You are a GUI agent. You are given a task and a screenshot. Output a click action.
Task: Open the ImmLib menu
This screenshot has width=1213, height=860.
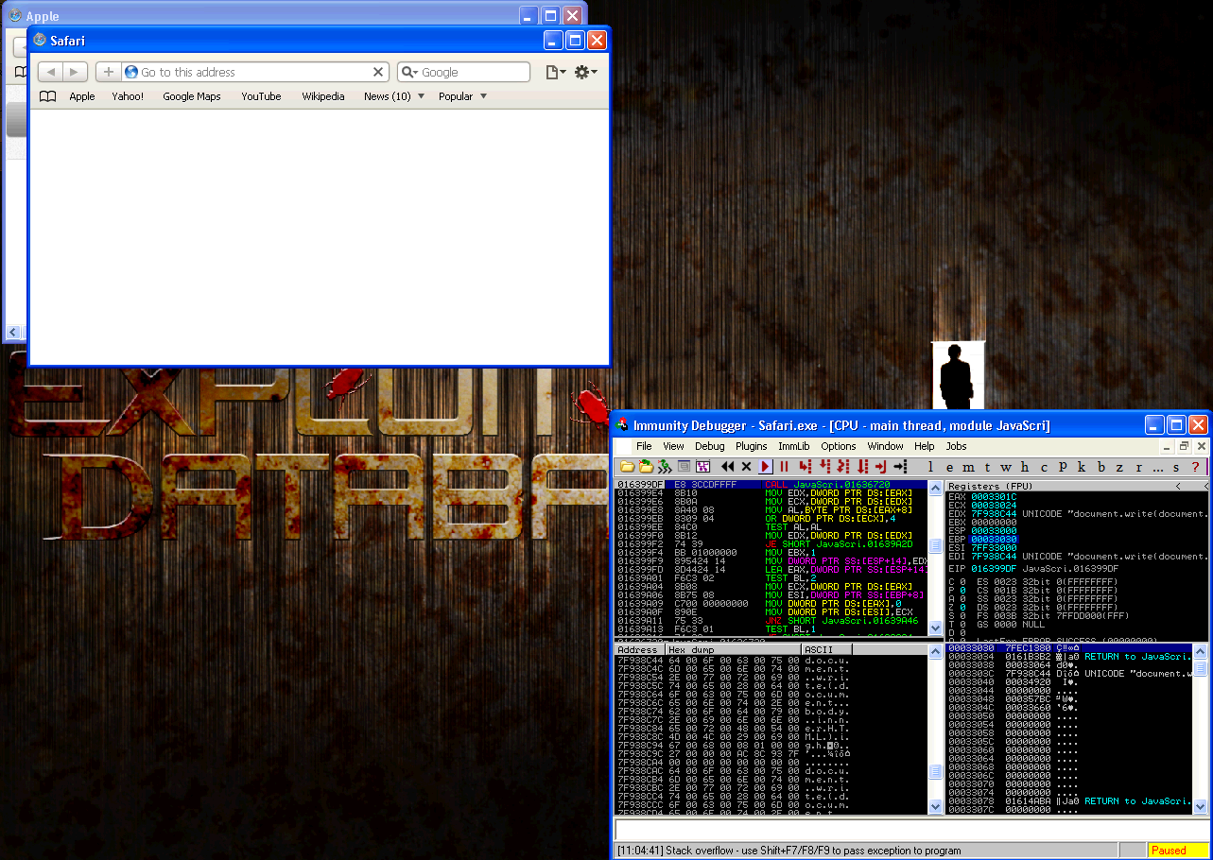(794, 446)
